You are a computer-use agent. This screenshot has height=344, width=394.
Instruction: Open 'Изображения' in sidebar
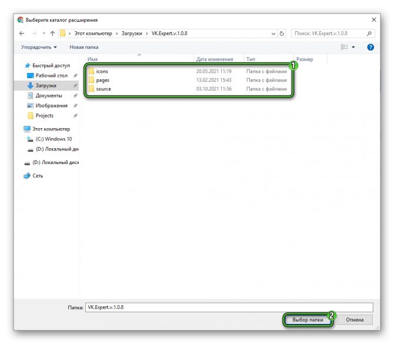[x=52, y=105]
